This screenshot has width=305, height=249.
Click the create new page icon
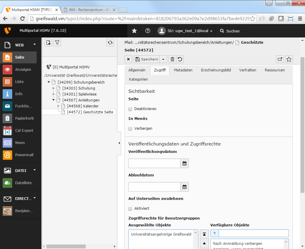(x=48, y=43)
